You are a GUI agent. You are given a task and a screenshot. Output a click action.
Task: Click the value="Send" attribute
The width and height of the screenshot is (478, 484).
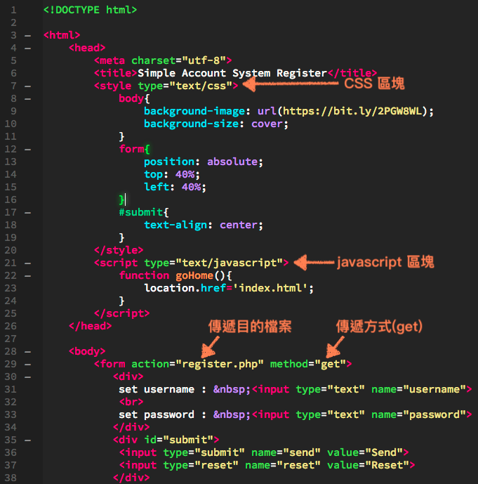[x=364, y=453]
